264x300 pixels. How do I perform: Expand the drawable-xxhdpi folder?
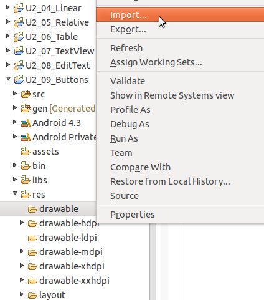[x=22, y=279]
